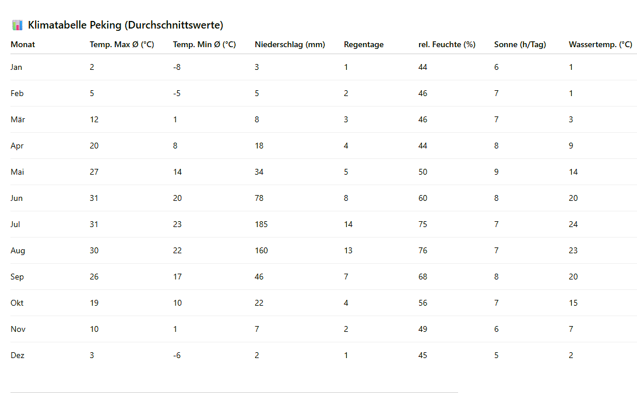Click July precipitation value 185
This screenshot has width=637, height=393.
pos(261,224)
